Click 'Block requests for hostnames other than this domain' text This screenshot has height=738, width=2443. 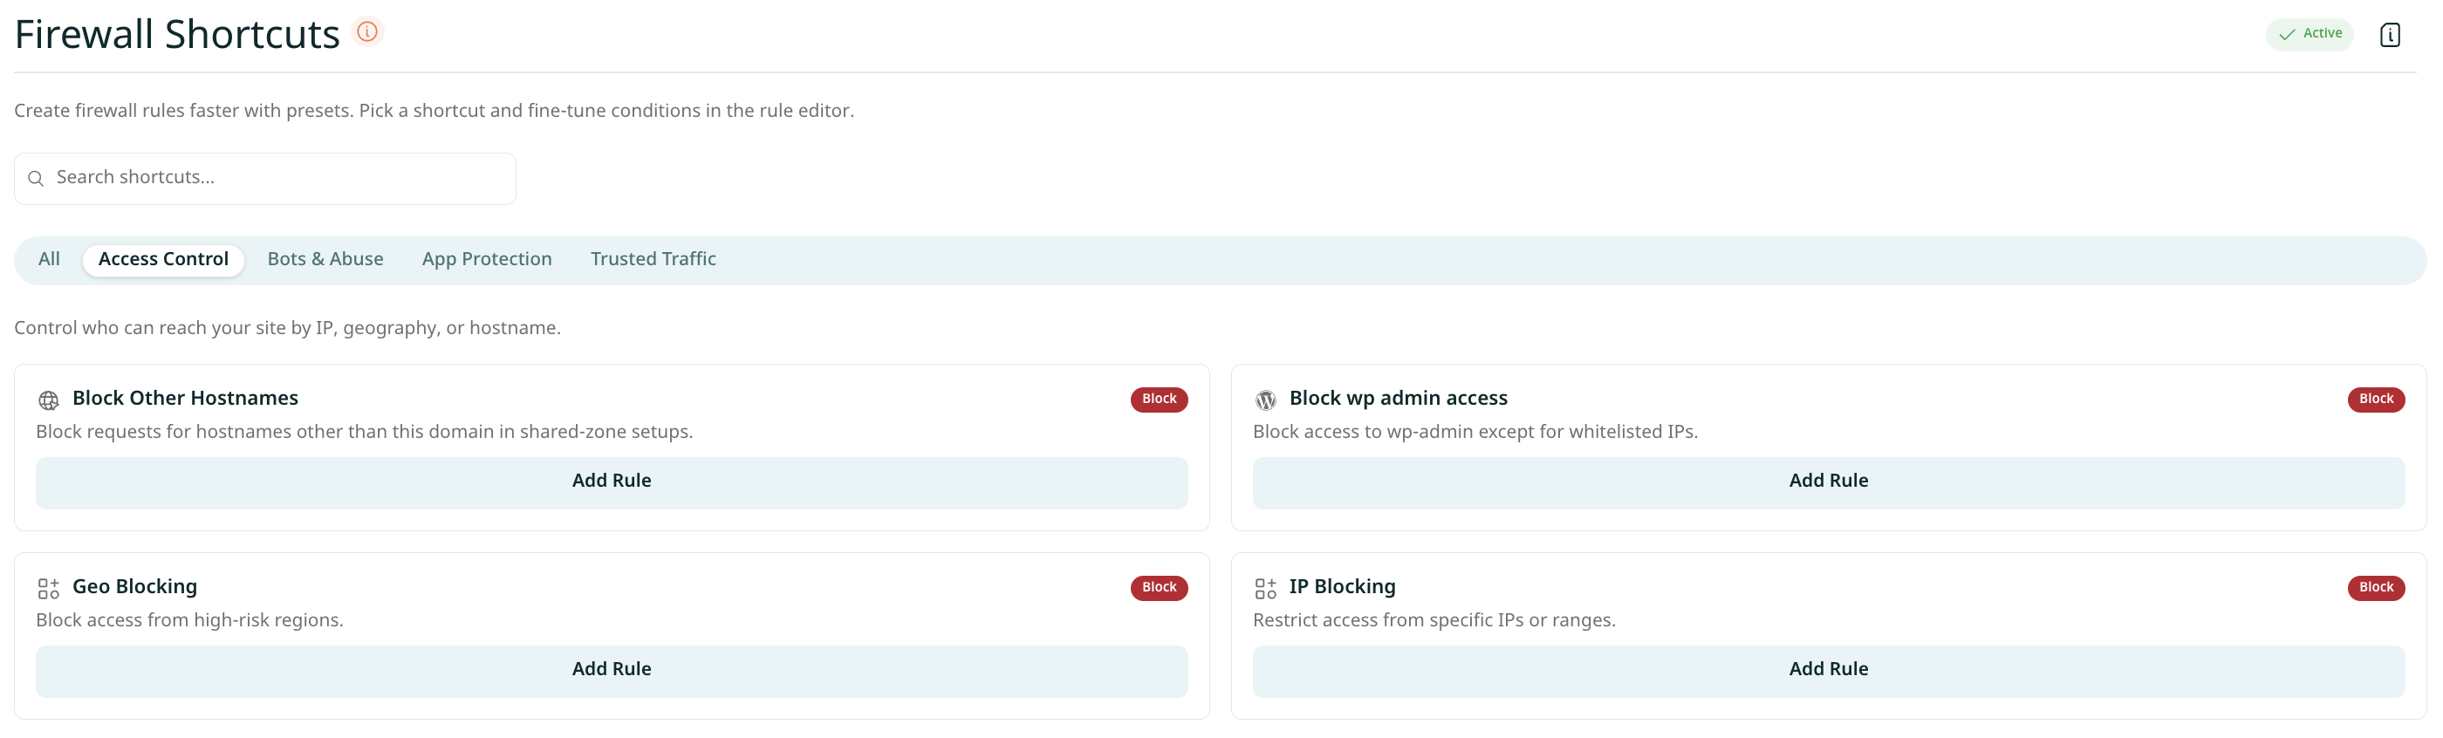pos(364,432)
